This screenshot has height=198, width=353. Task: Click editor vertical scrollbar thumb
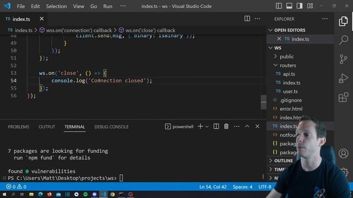[x=264, y=102]
